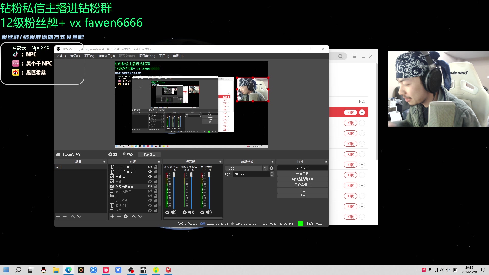The height and width of the screenshot is (275, 489).
Task: Show hidden system tray icons chevron
Action: pyautogui.click(x=417, y=270)
